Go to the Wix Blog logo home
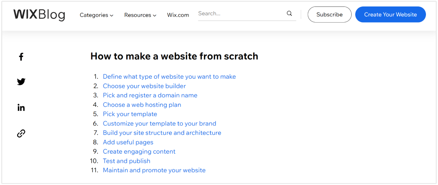This screenshot has width=438, height=185. point(39,15)
